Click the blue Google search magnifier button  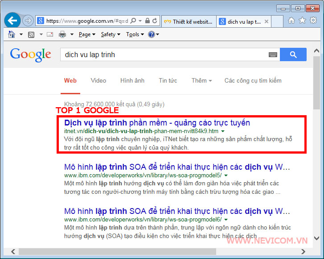pyautogui.click(x=293, y=54)
